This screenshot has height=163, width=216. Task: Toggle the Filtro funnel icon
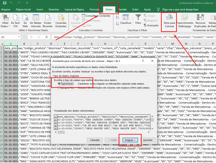click(138, 19)
